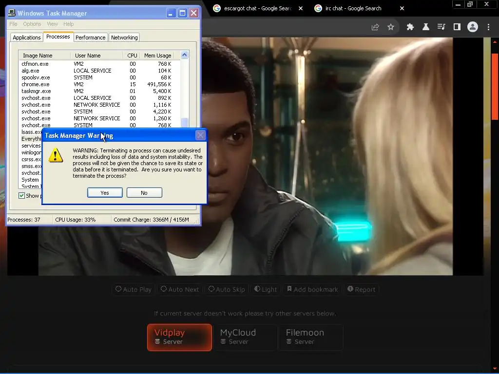
Task: Select the MyCloud server
Action: click(x=245, y=337)
